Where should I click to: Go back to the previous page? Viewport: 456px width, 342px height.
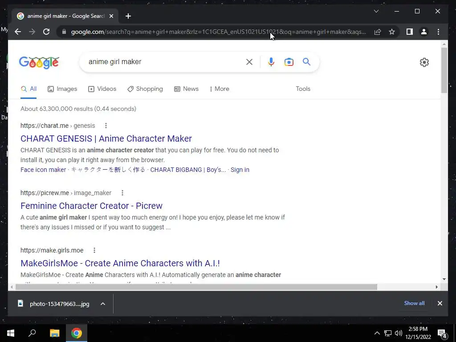coord(18,32)
